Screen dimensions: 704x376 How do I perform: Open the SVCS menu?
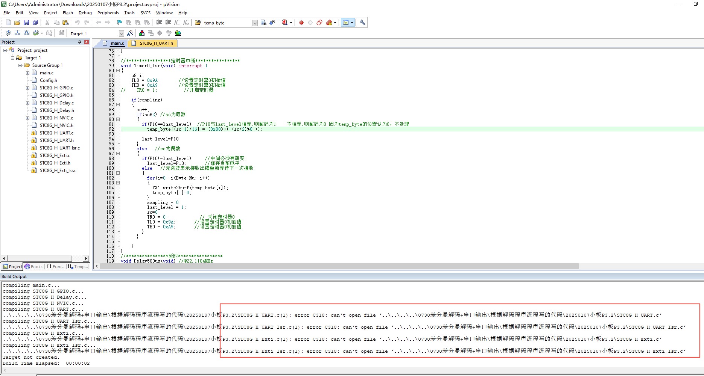tap(146, 13)
